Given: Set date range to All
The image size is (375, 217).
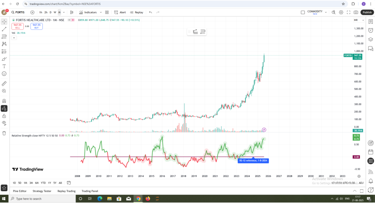Looking at the screenshot, I should click(60, 183).
